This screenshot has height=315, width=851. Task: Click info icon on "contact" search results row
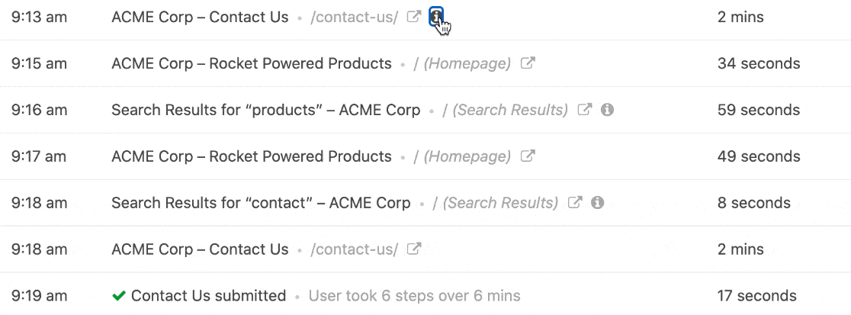click(598, 203)
